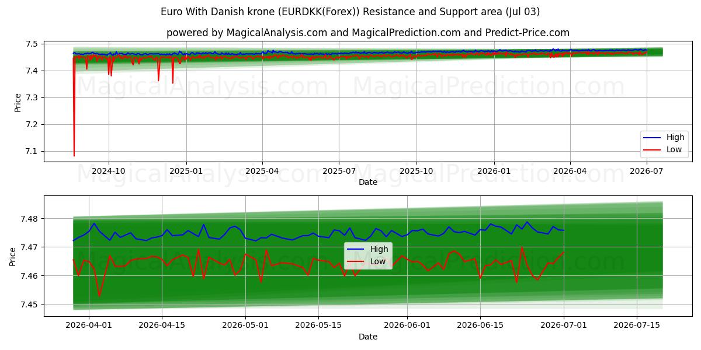The width and height of the screenshot is (701, 350).
Task: Click the '7.4' price tick label
Action: [x=33, y=71]
